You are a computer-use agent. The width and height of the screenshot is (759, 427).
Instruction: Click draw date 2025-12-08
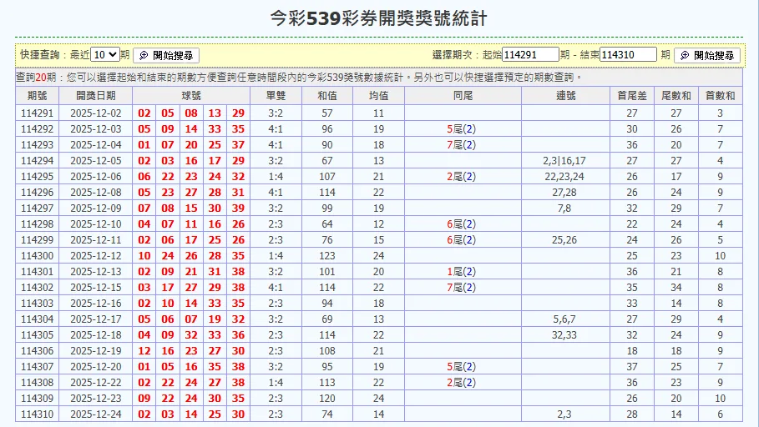(96, 193)
